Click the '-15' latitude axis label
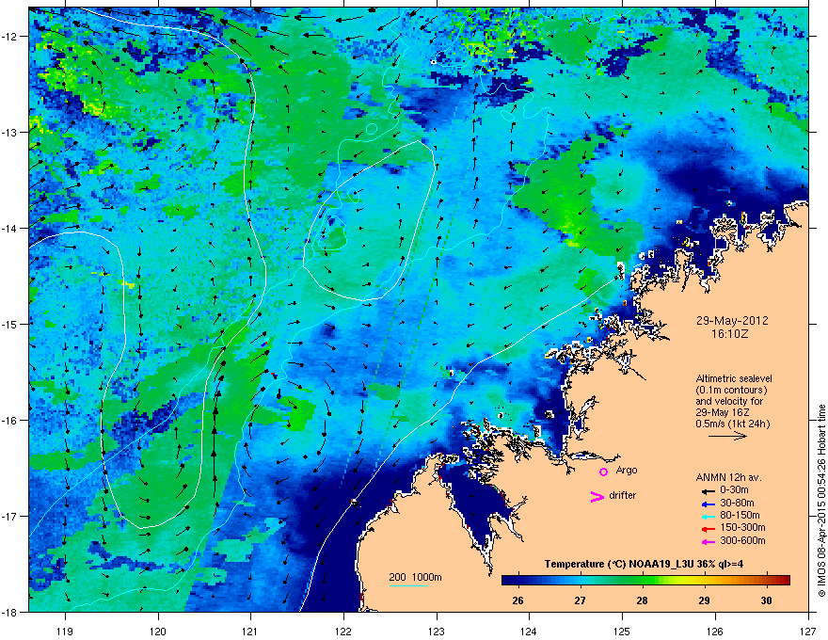This screenshot has width=828, height=640. pyautogui.click(x=10, y=324)
